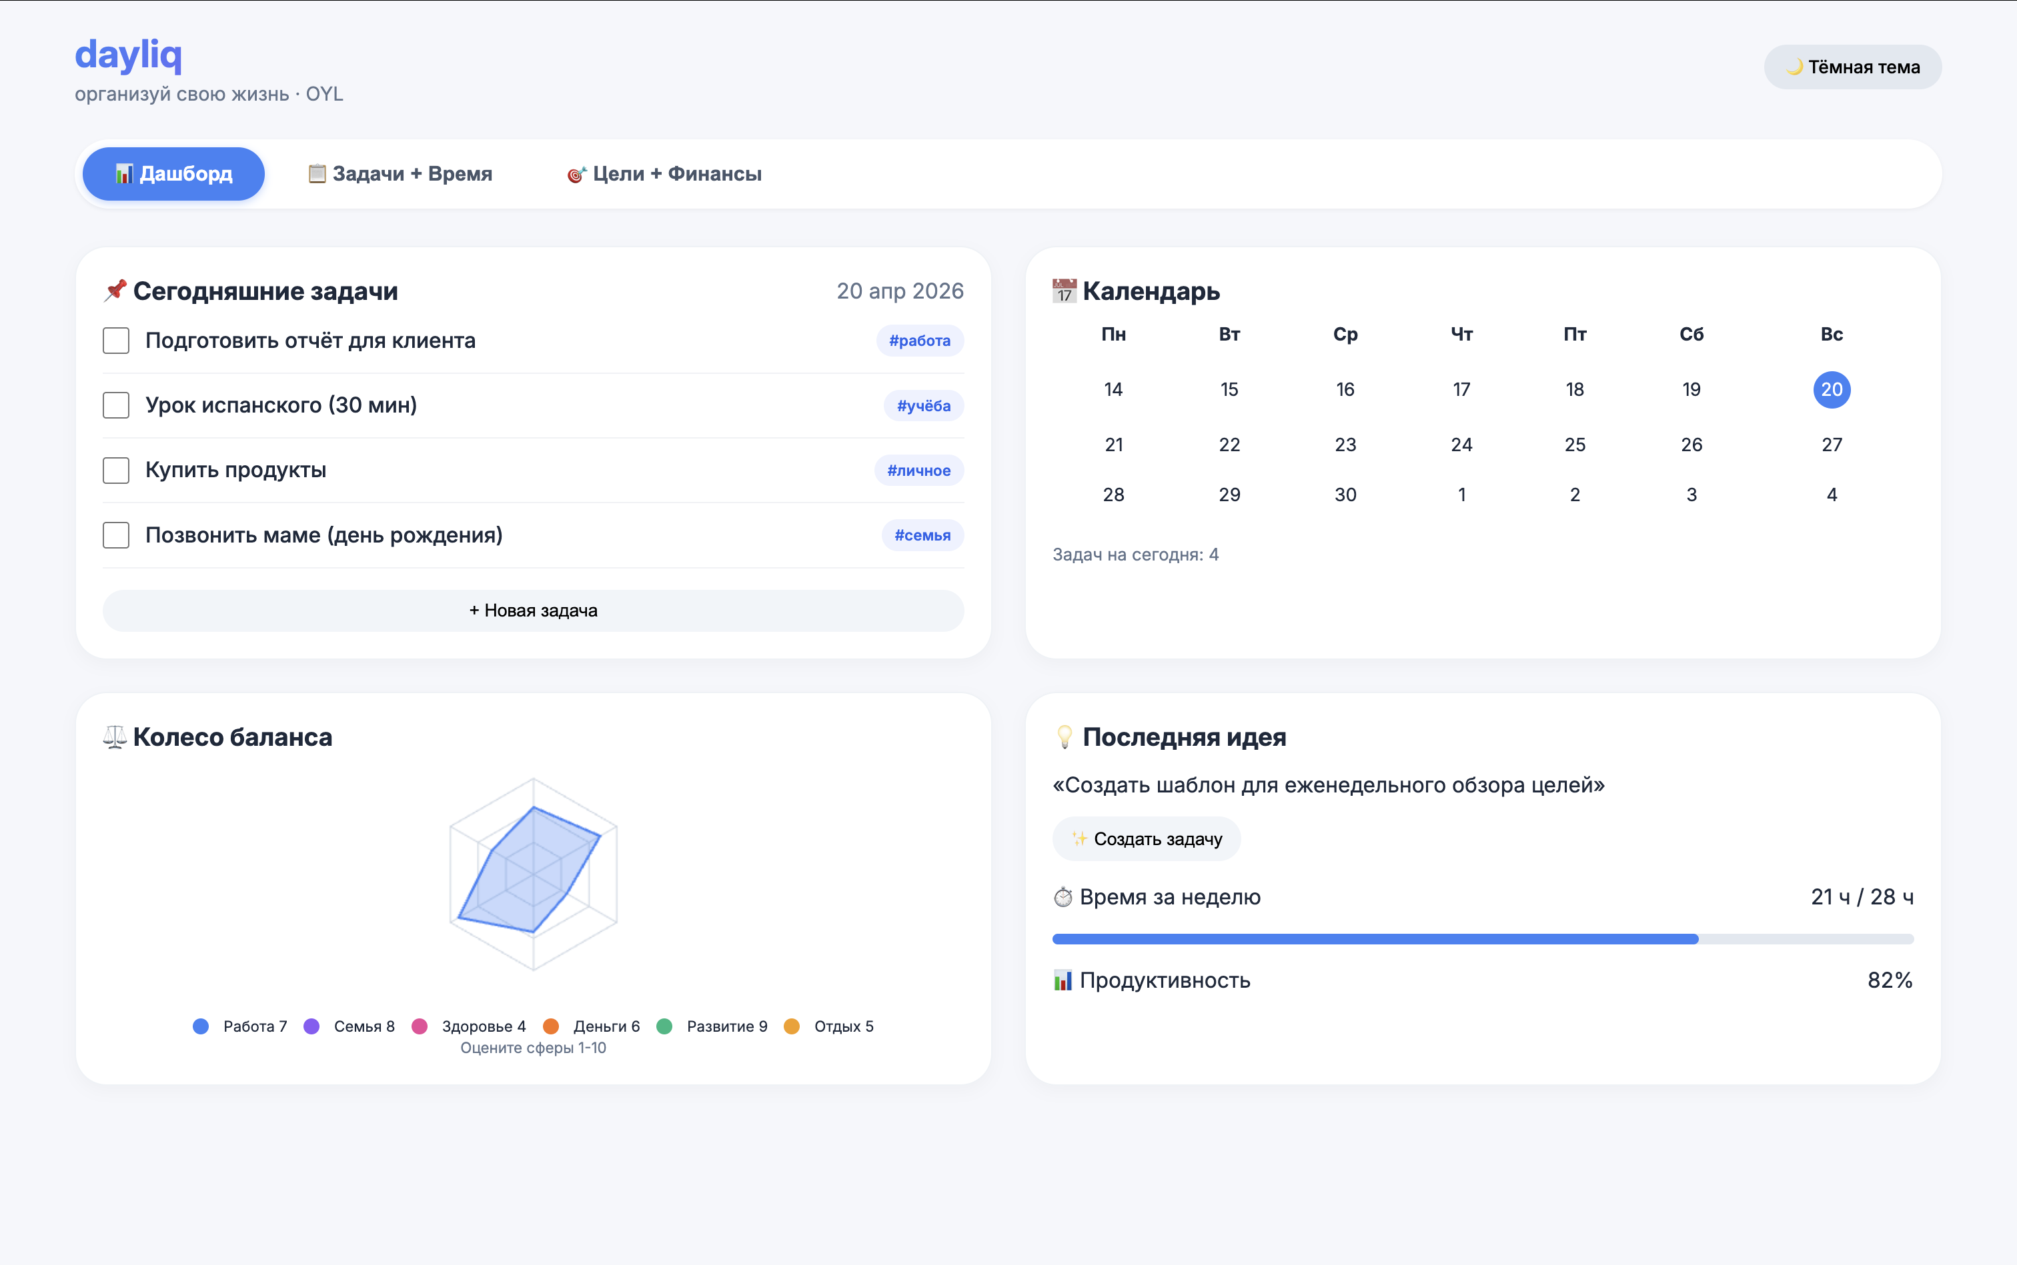Click the scales icon by Колесо баланса
Viewport: 2017px width, 1265px height.
coord(115,736)
